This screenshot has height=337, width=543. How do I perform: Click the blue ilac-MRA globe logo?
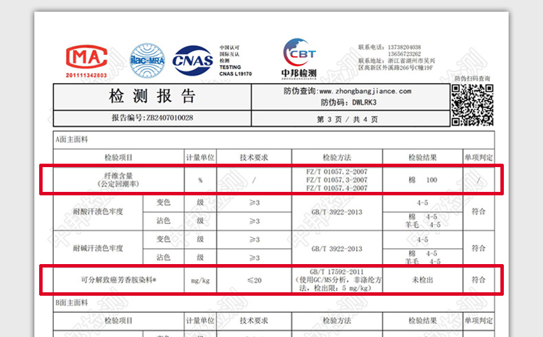(147, 61)
